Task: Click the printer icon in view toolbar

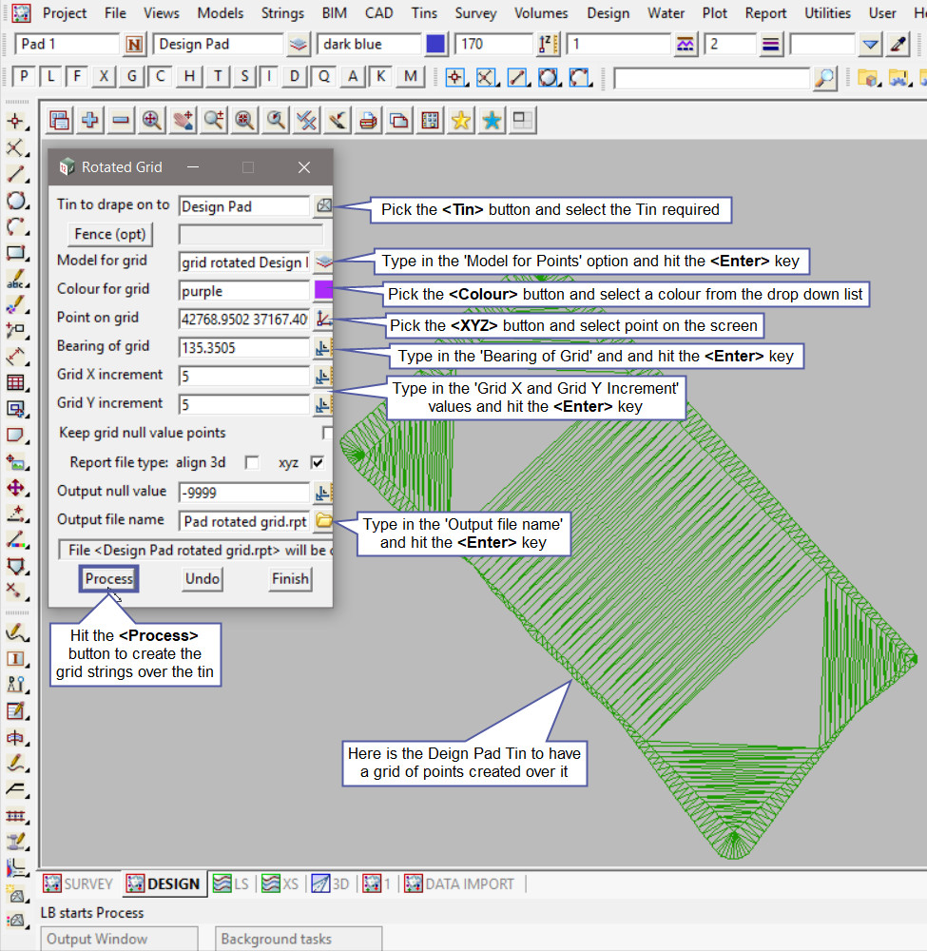Action: point(368,121)
